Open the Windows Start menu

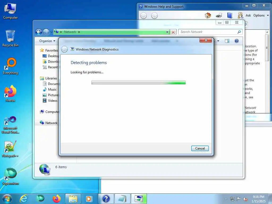coord(7,199)
